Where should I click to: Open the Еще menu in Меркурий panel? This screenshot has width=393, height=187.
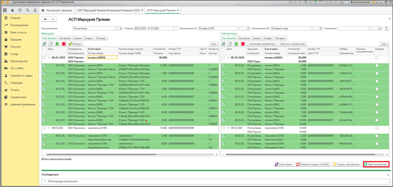pyautogui.click(x=214, y=44)
